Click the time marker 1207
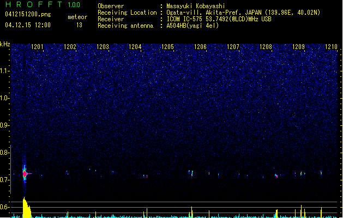This screenshot has width=343, height=218. (x=233, y=47)
